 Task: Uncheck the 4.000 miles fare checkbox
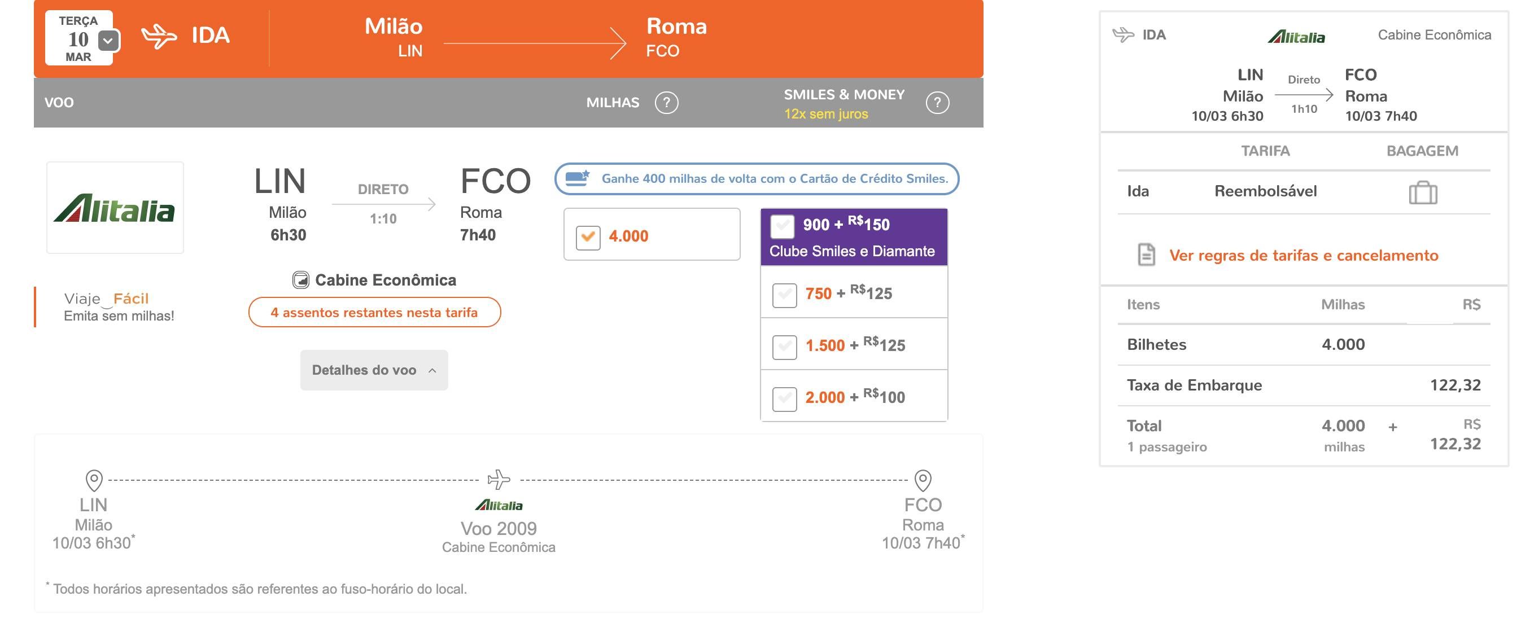point(588,237)
